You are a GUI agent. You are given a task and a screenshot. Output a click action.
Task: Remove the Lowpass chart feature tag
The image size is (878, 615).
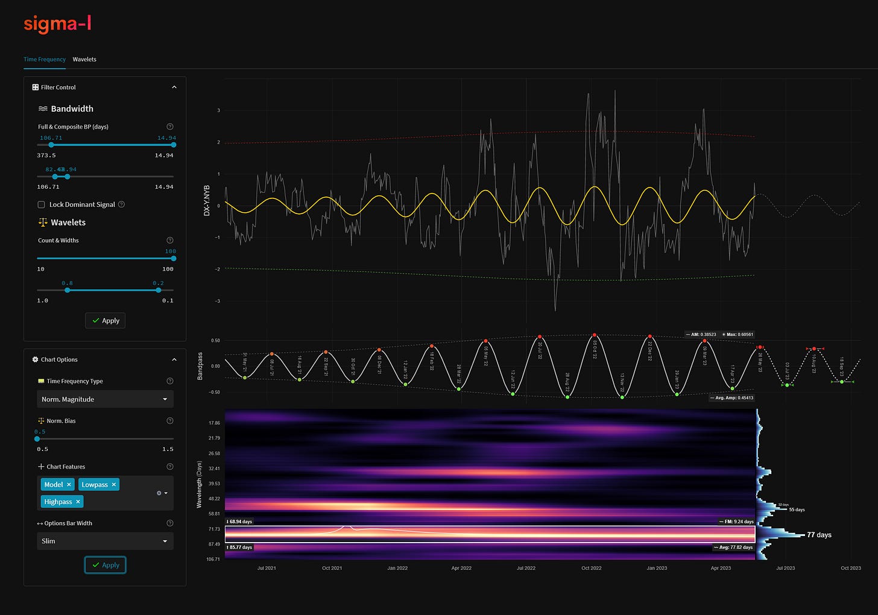(114, 485)
